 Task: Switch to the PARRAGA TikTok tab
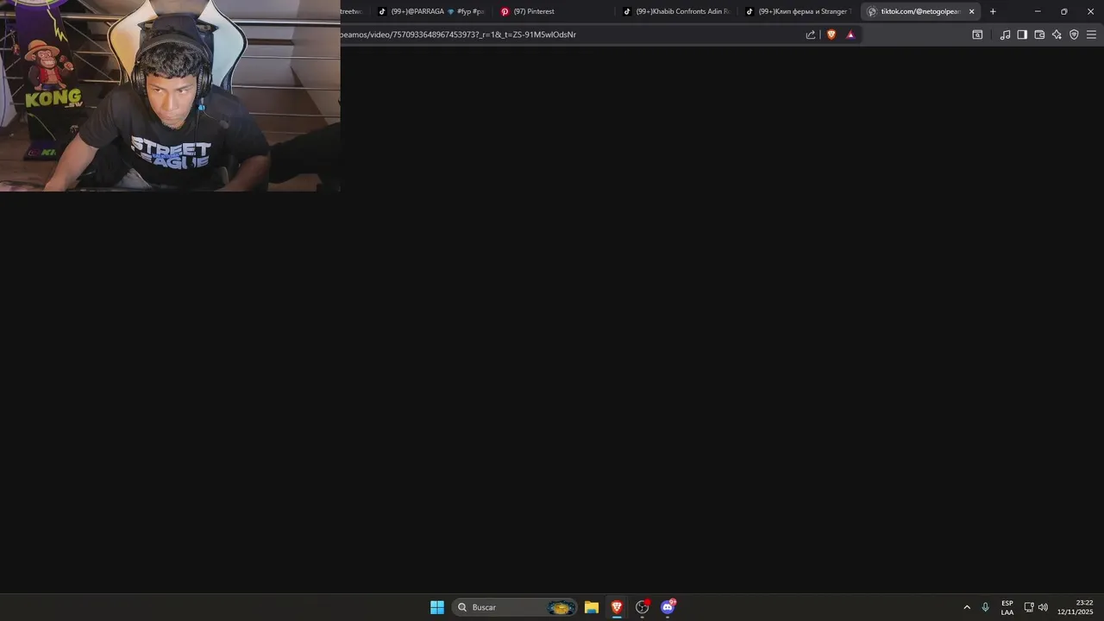(x=431, y=11)
